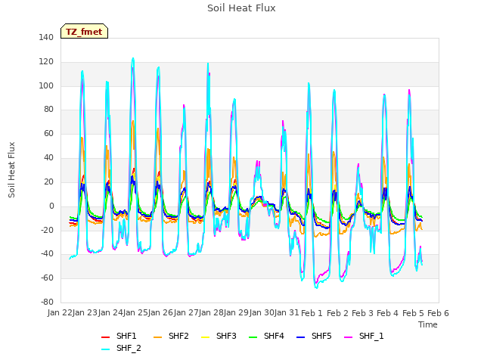The height and width of the screenshot is (363, 484).
Task: Toggle SHF_2 series in legend
Action: 121,348
